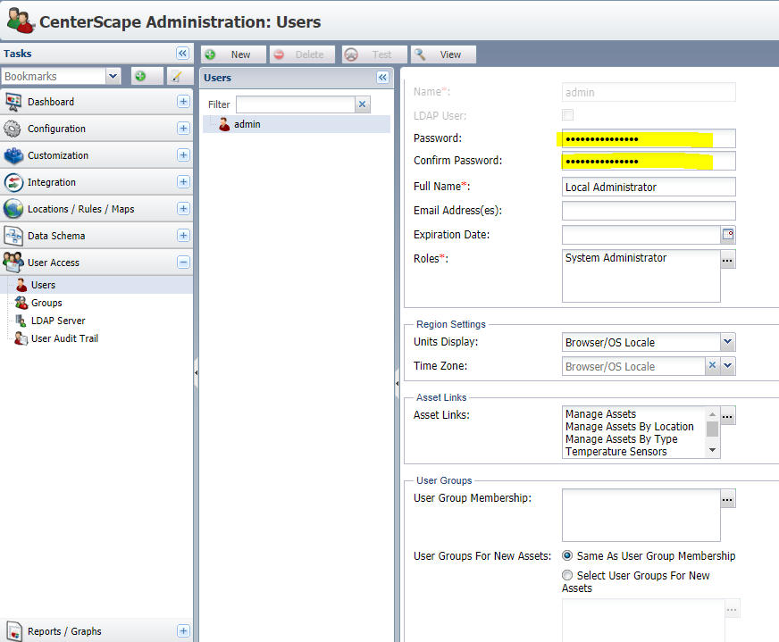Open the Expiration Date calendar picker icon

click(x=728, y=234)
